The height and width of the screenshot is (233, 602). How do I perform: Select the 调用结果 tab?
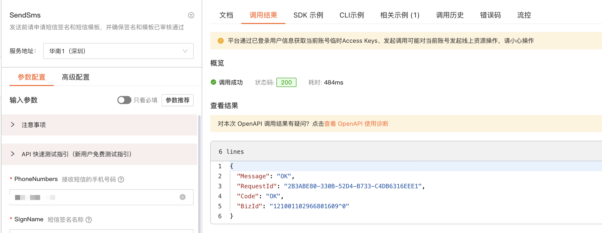[x=263, y=15]
